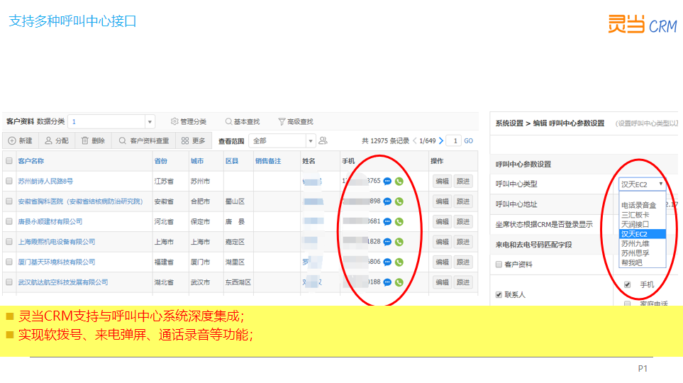This screenshot has width=683, height=383.
Task: Click the 分配 toolbar button
Action: (x=57, y=140)
